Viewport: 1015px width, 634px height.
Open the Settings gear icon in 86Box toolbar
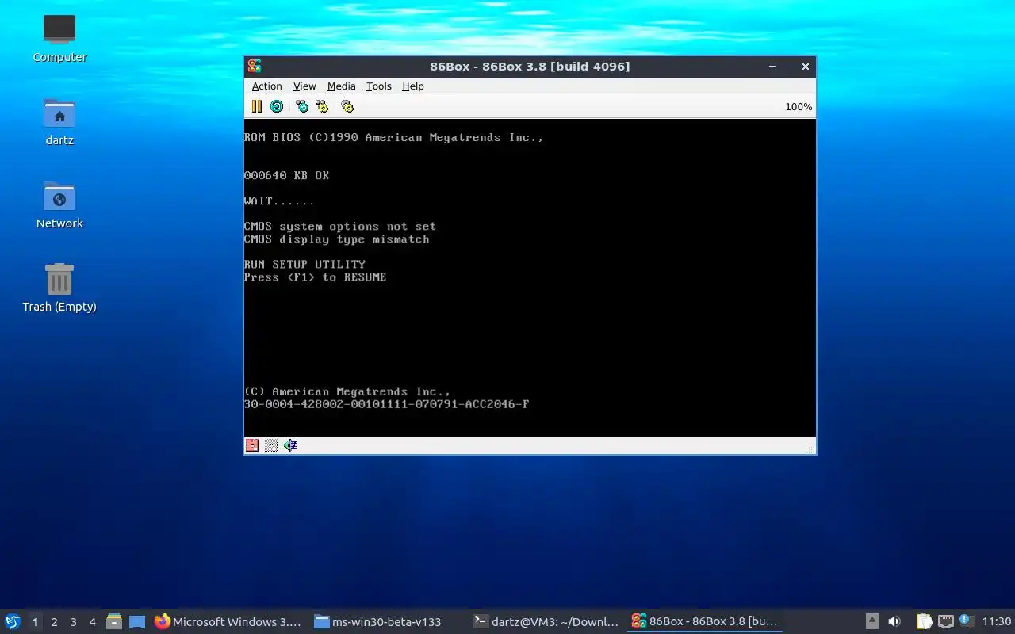[347, 106]
